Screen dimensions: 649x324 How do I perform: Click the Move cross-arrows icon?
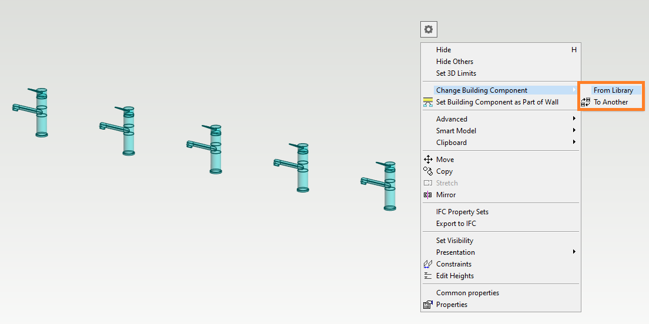[x=428, y=160]
